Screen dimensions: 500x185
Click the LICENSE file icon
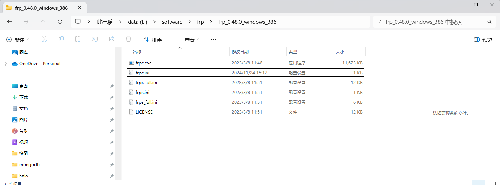(x=131, y=112)
